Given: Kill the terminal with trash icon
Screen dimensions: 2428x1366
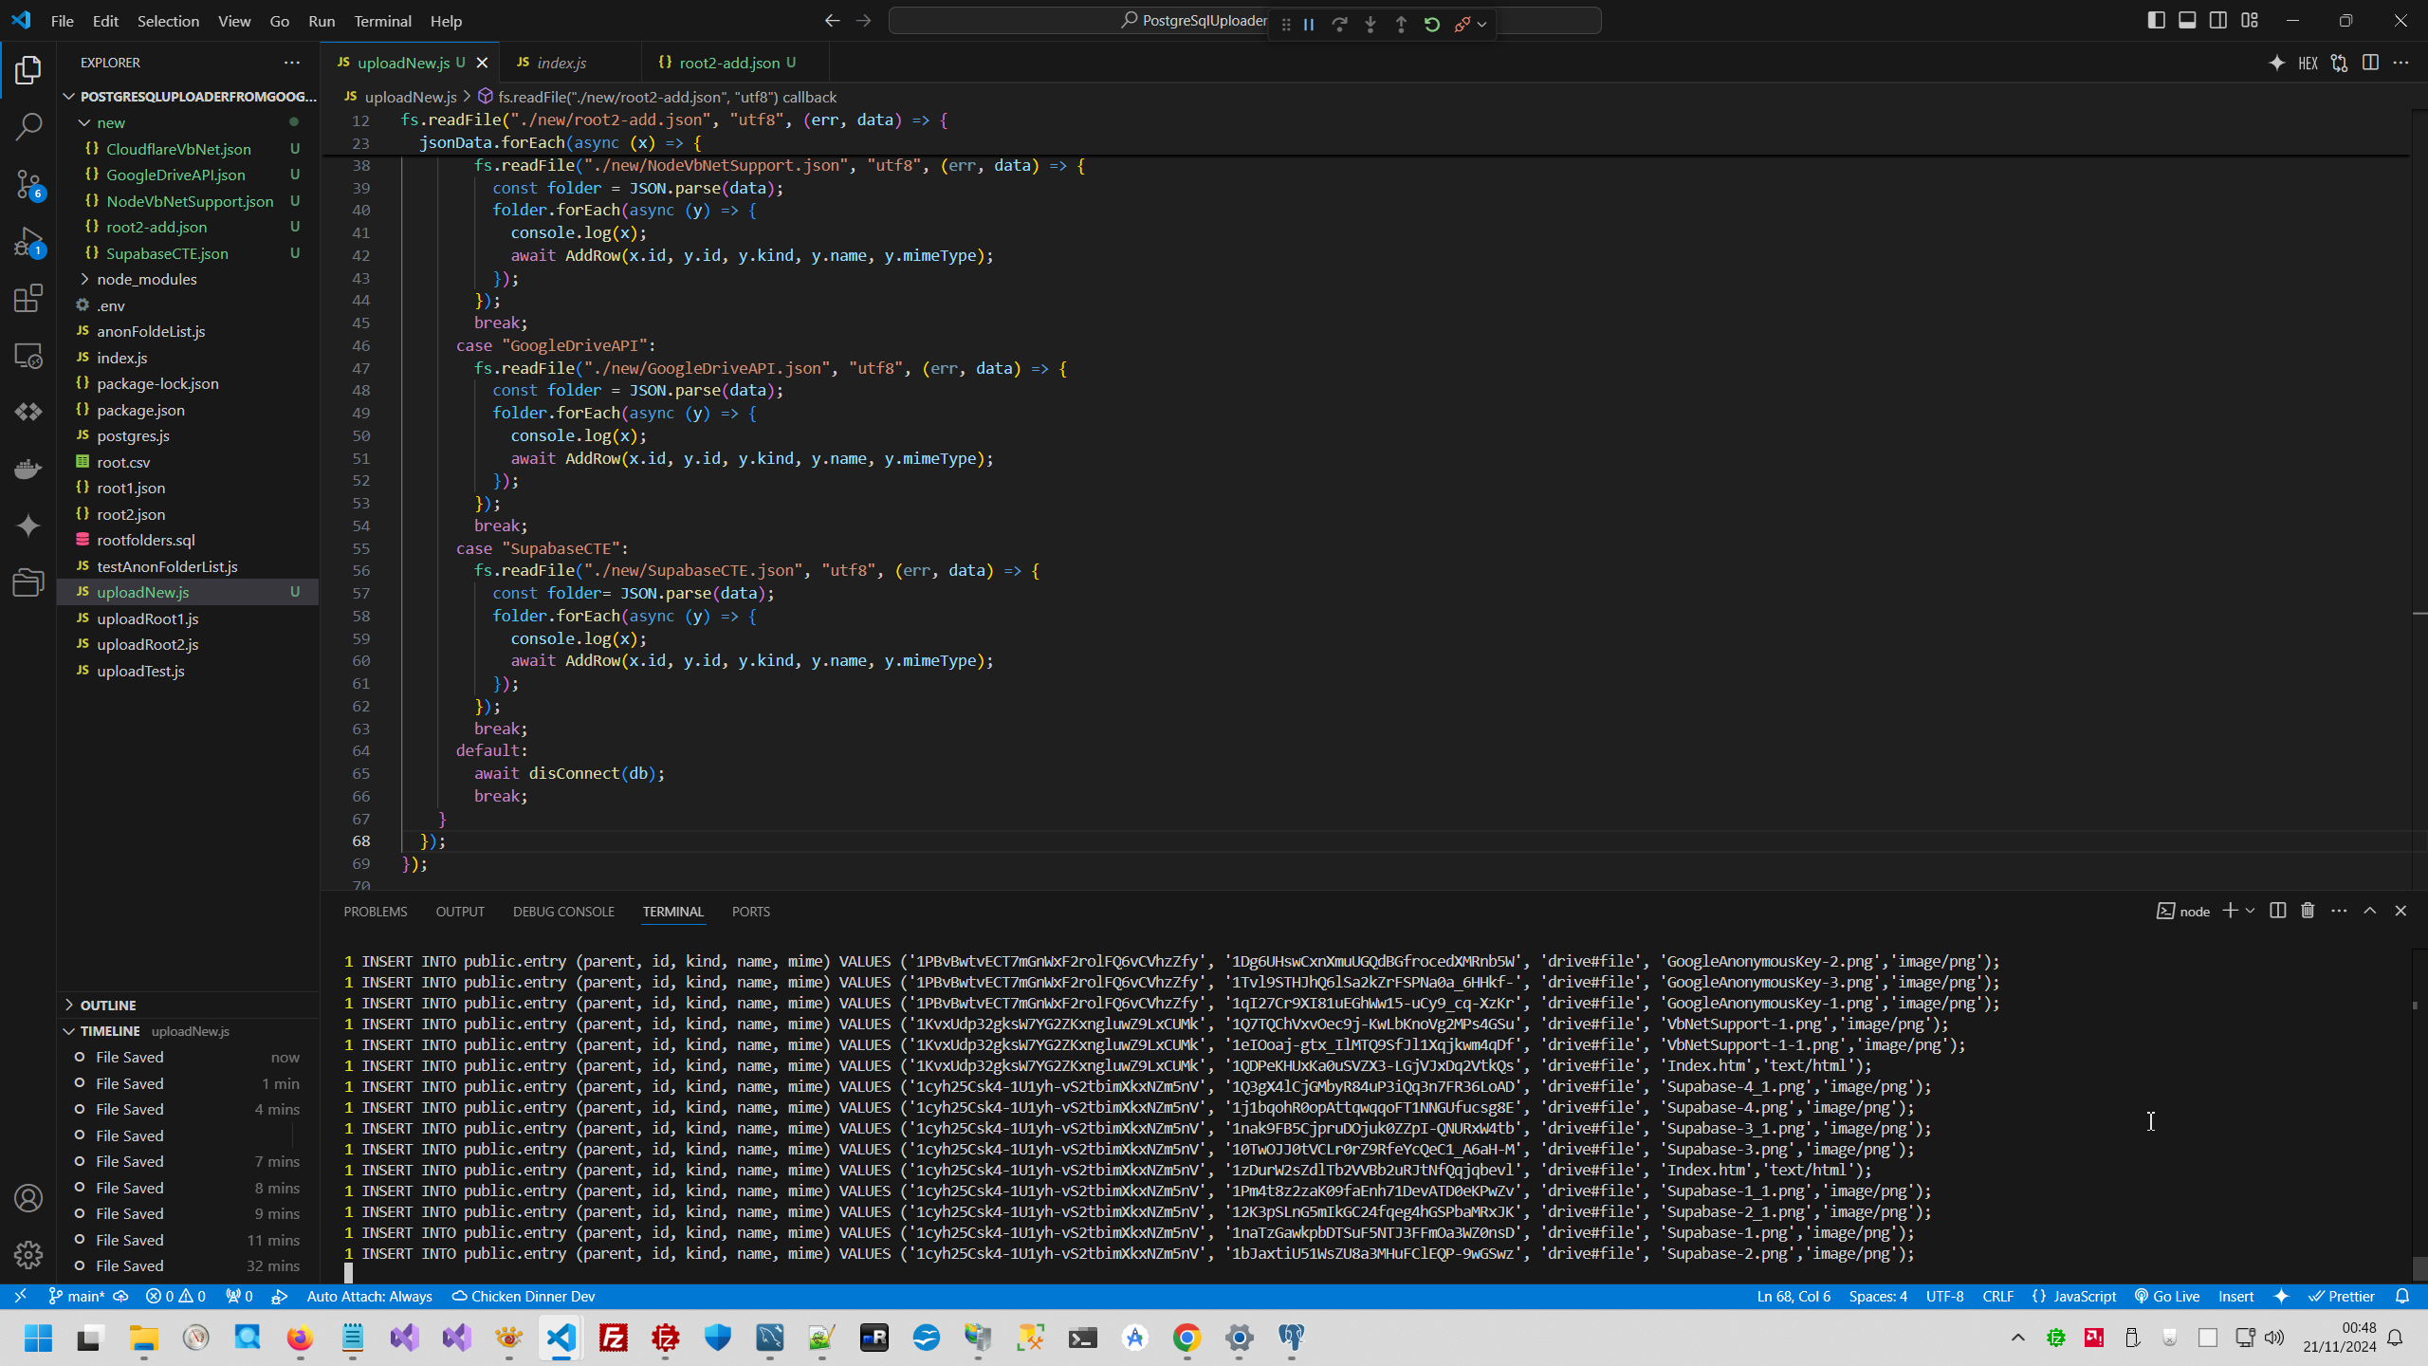Looking at the screenshot, I should (2308, 911).
